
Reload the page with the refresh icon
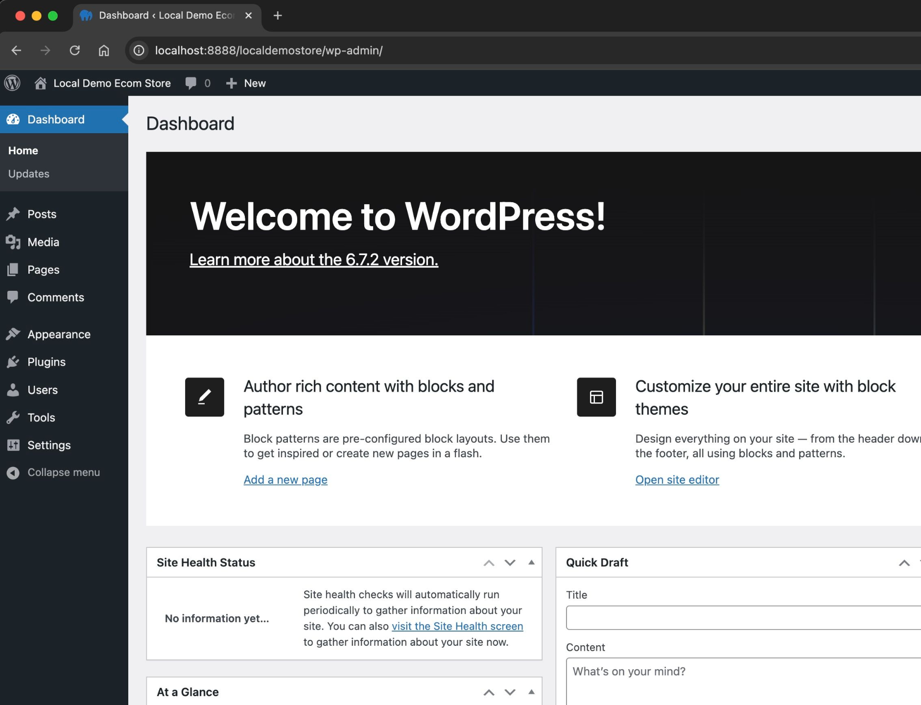75,50
